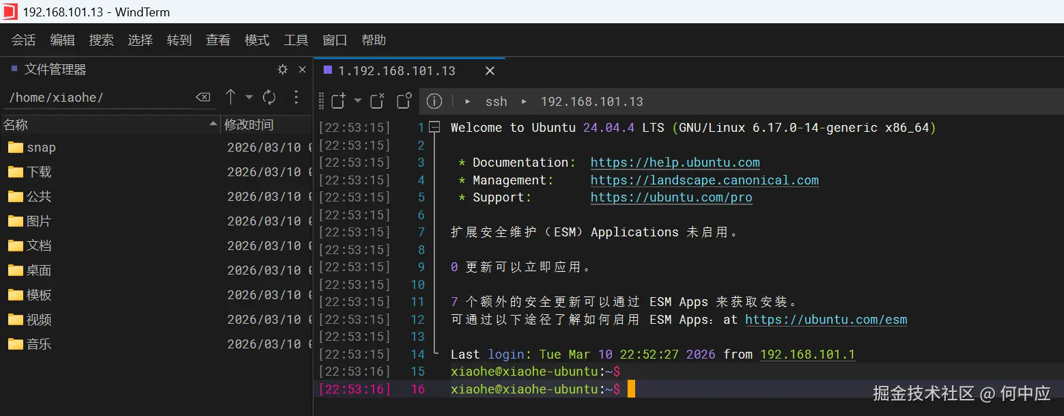The height and width of the screenshot is (416, 1064).
Task: Click the session info icon
Action: tap(434, 102)
